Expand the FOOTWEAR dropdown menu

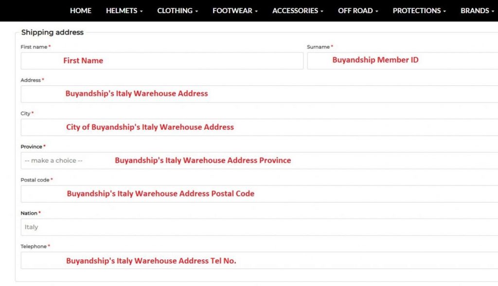click(x=235, y=11)
